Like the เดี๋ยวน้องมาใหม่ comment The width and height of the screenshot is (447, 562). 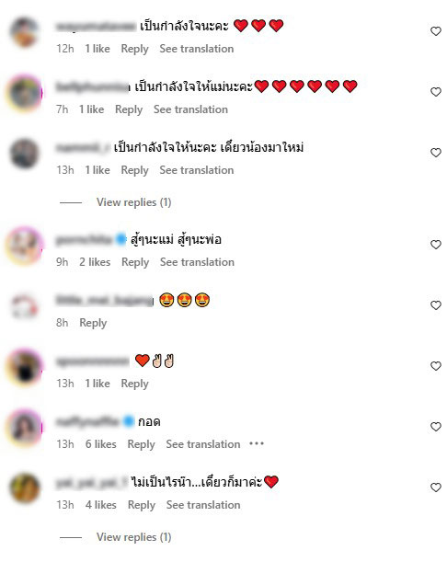(436, 153)
